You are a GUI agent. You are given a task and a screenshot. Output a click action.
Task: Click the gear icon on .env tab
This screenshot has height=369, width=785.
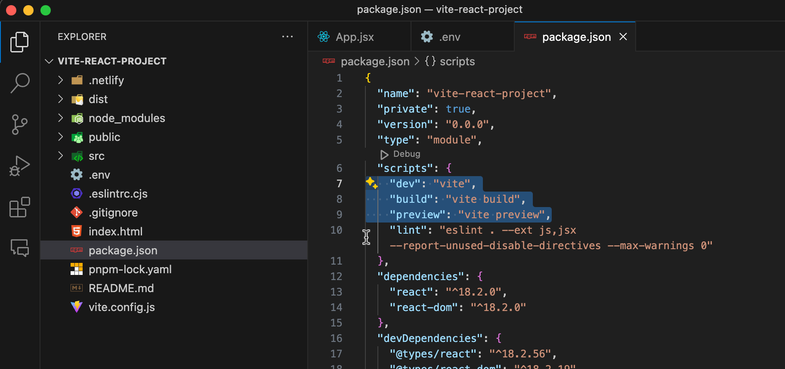[427, 37]
